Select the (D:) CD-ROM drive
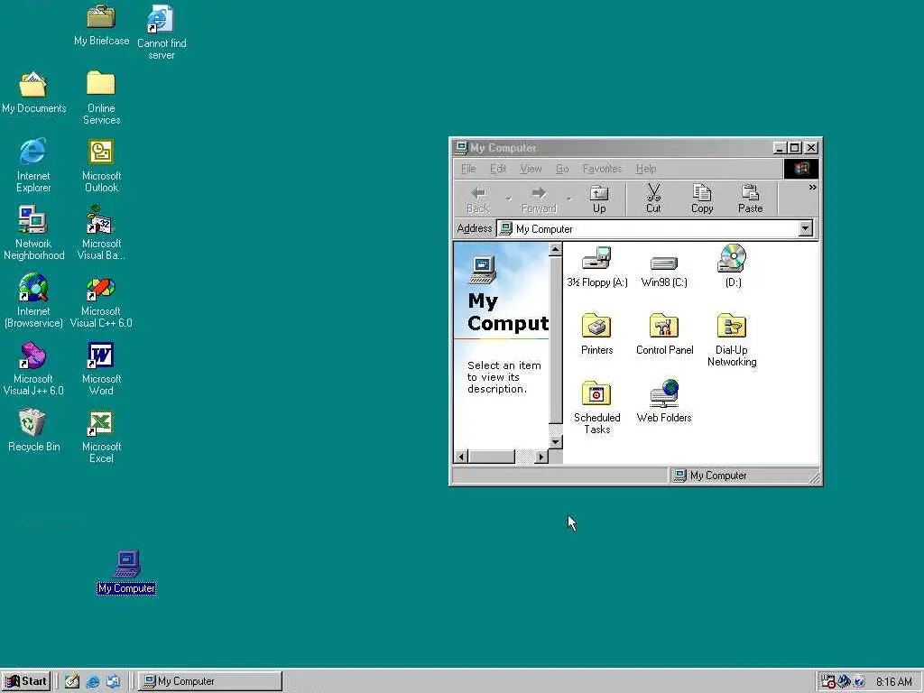The width and height of the screenshot is (924, 693). click(x=733, y=266)
